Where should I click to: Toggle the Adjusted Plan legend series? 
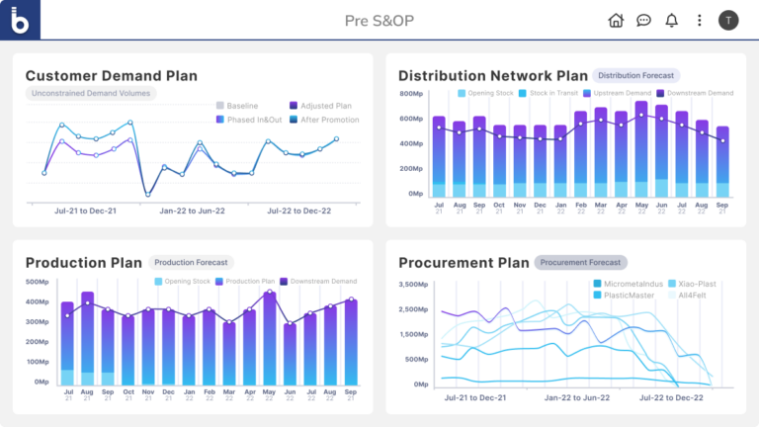point(318,106)
